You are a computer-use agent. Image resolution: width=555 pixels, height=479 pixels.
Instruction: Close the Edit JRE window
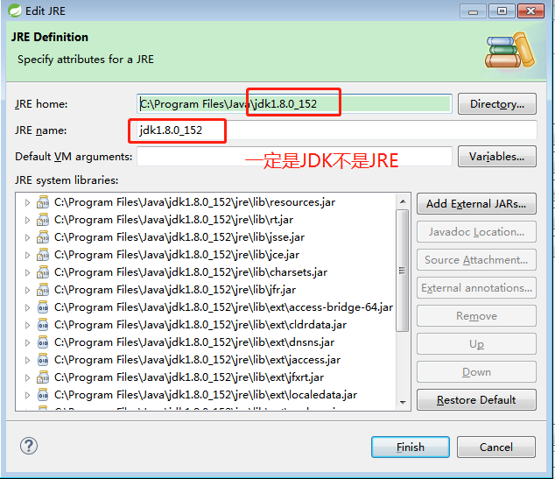point(530,11)
